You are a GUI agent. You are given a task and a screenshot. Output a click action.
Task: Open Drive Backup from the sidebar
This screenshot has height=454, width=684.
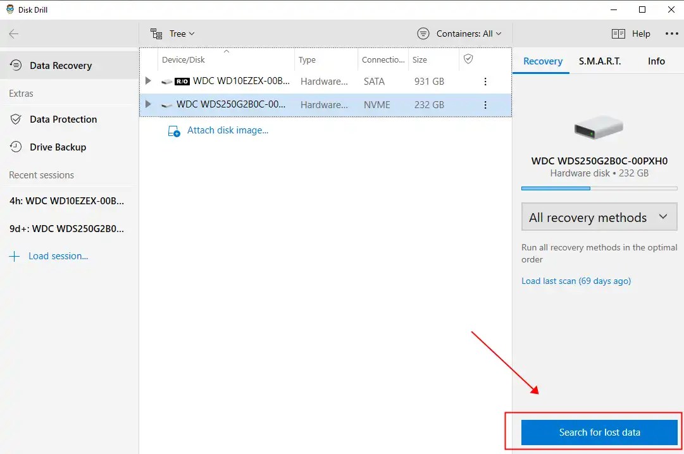click(x=58, y=147)
